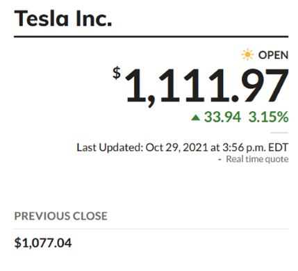Screen dimensions: 298x271
Task: Click the dollar sign beside the price
Action: (117, 73)
